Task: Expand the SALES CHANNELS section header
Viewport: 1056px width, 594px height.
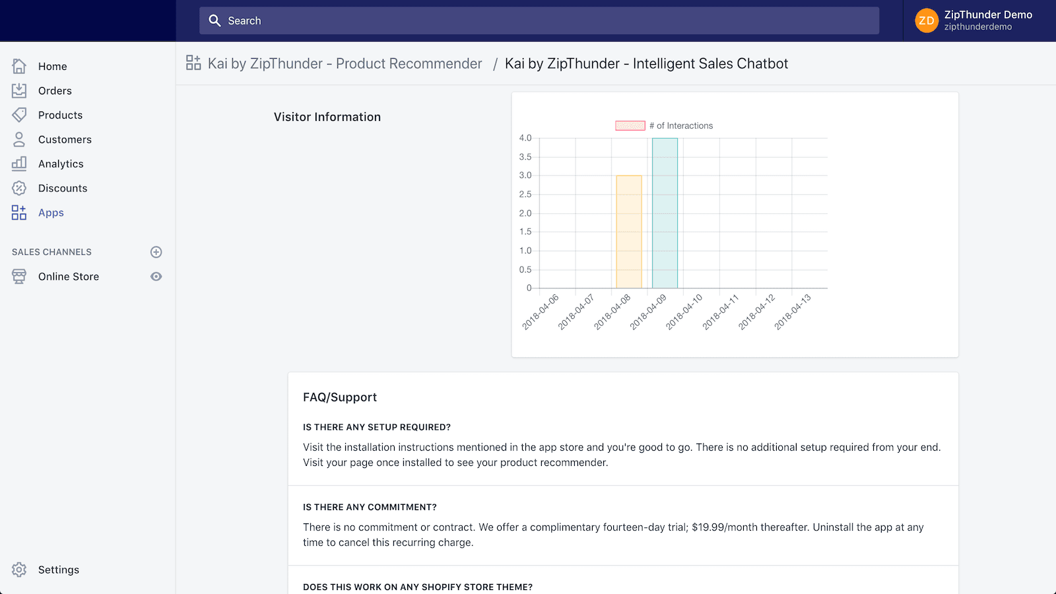Action: point(51,251)
